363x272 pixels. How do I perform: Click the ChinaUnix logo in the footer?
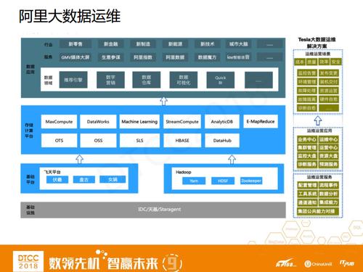(x=318, y=264)
